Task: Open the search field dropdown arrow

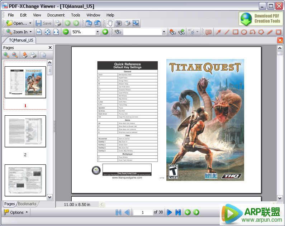Action: point(164,32)
